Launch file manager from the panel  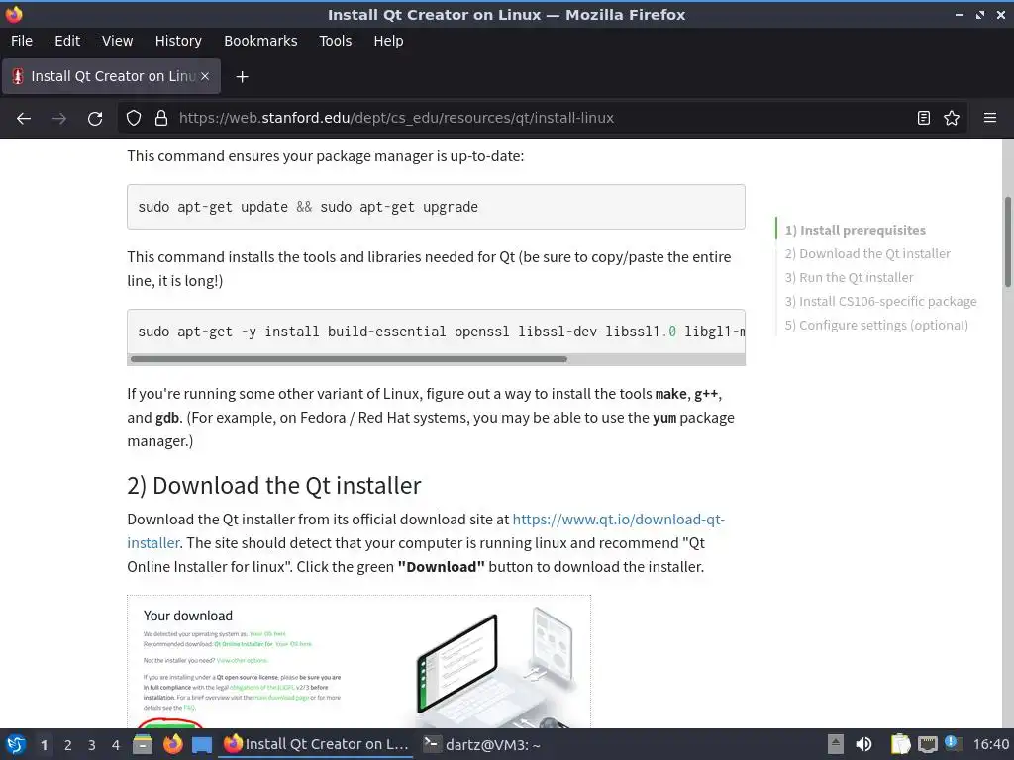[x=143, y=744]
